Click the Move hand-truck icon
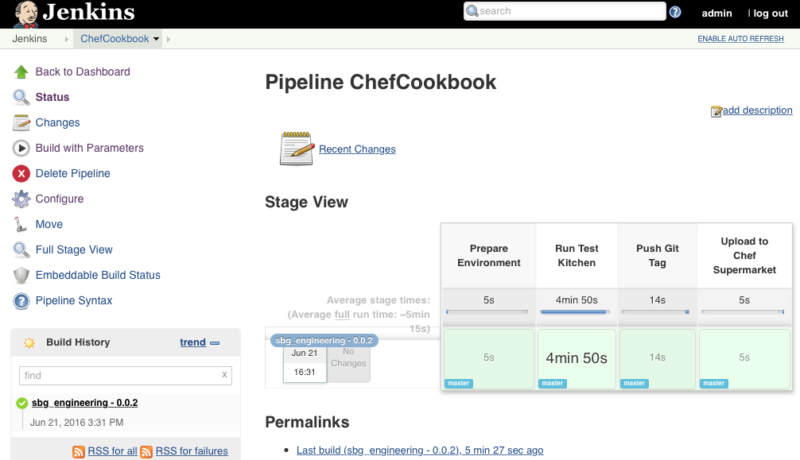Screen dimensions: 800x460 pos(21,224)
